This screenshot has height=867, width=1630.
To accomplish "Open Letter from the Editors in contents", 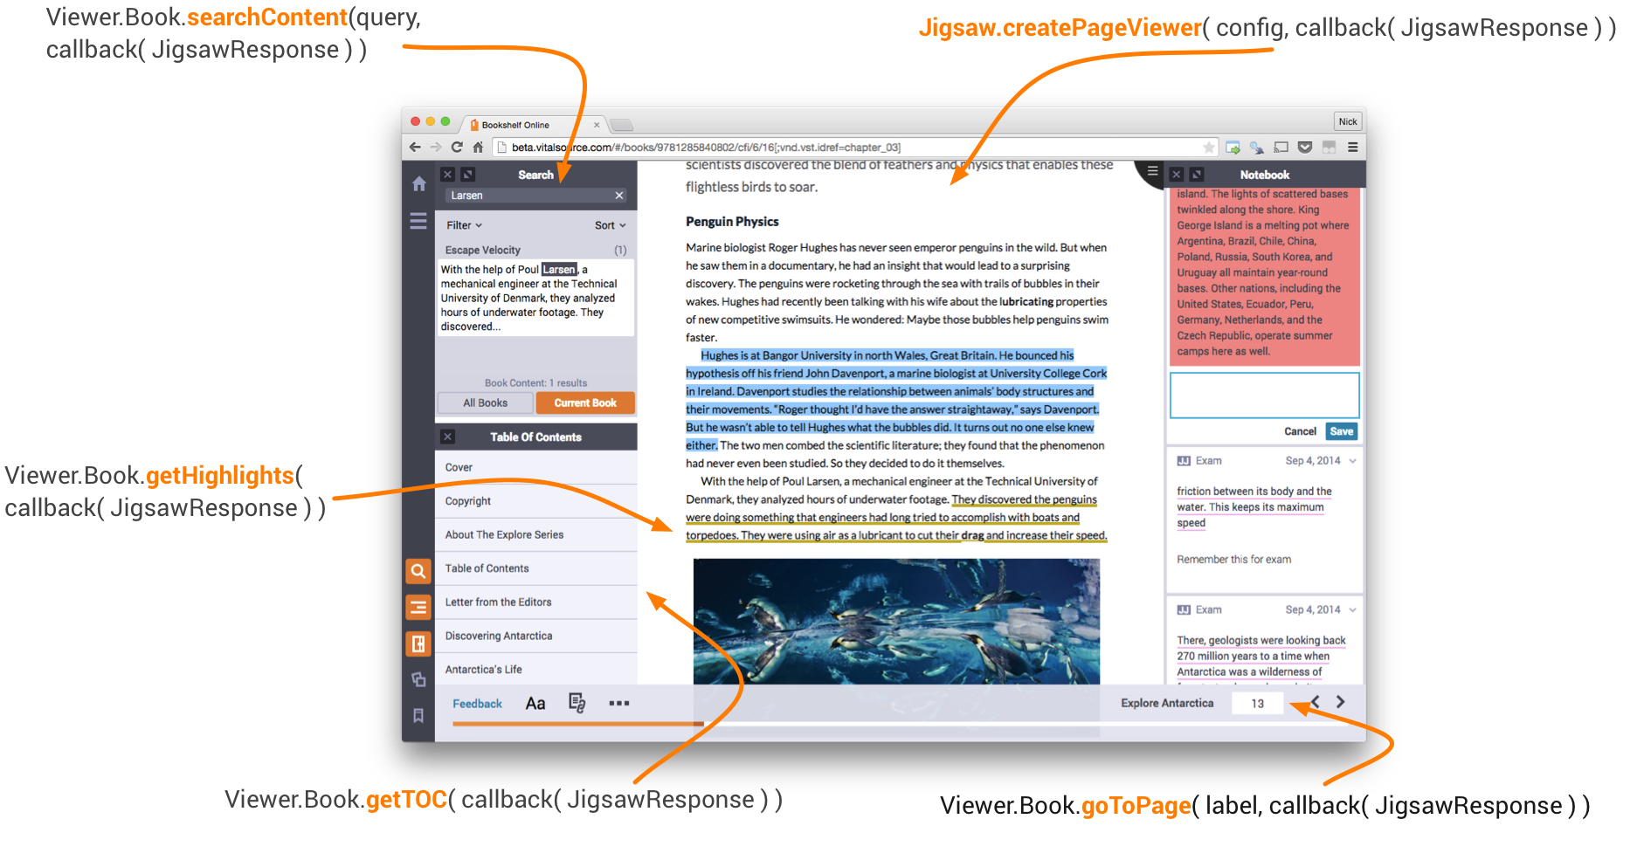I will coord(498,602).
